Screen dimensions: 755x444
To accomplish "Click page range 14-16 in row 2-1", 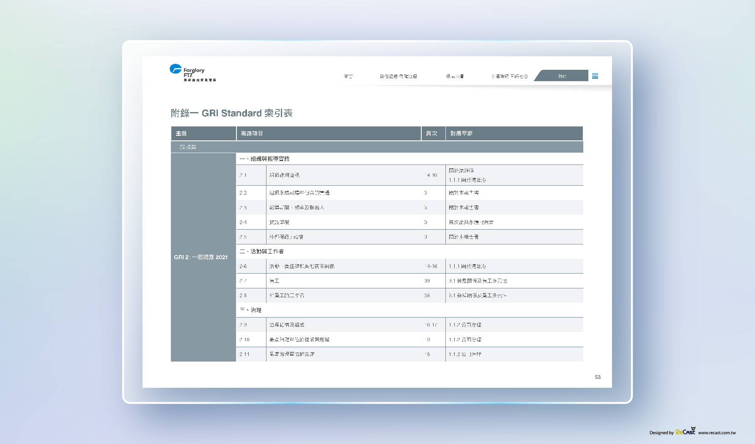I will pyautogui.click(x=431, y=175).
